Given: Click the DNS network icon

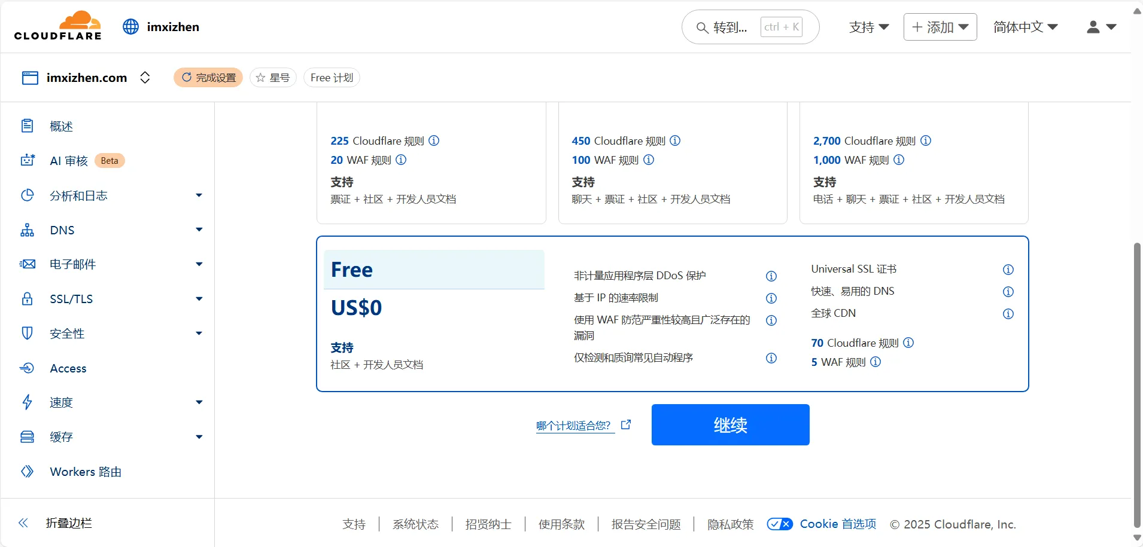Looking at the screenshot, I should click(x=28, y=230).
